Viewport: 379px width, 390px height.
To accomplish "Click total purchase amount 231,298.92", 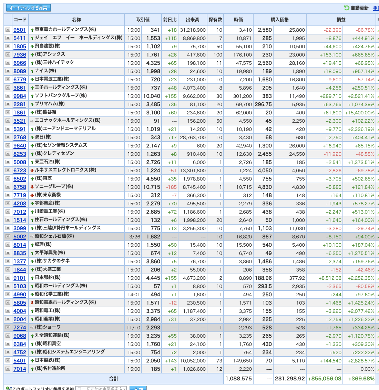I will (290, 379).
